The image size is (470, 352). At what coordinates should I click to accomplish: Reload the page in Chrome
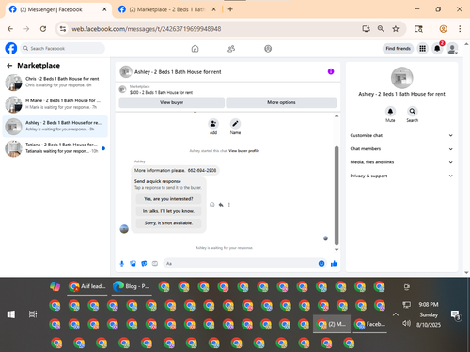(x=43, y=29)
